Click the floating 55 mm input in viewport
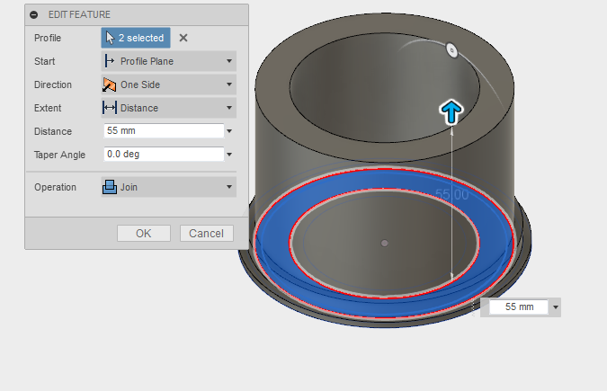 [519, 307]
